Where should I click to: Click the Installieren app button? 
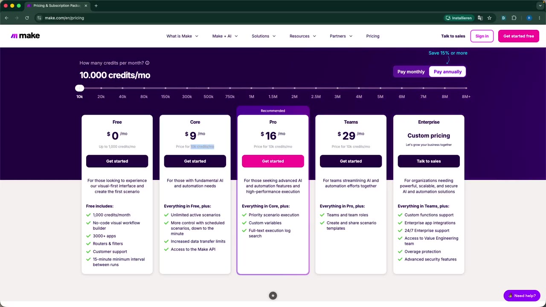pos(459,18)
